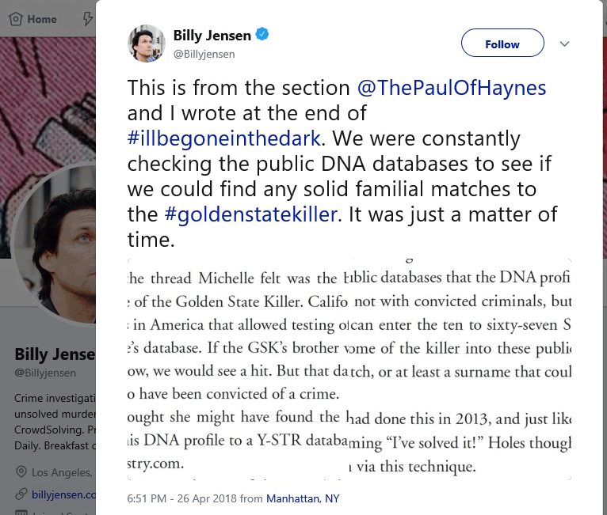
Task: Open the @ThePaulOfHaynes mention
Action: [x=452, y=88]
